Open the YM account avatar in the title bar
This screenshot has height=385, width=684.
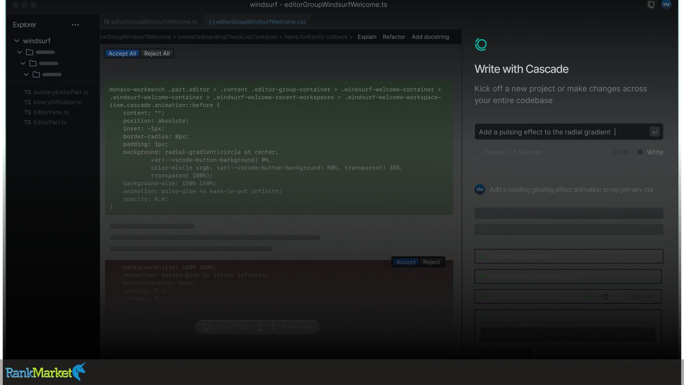point(666,5)
